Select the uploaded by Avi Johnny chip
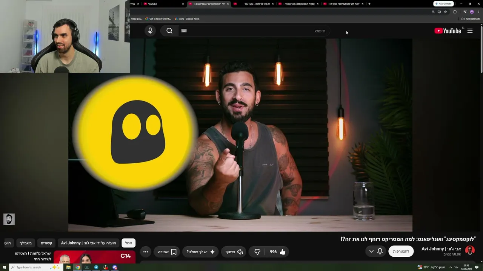 click(89, 243)
